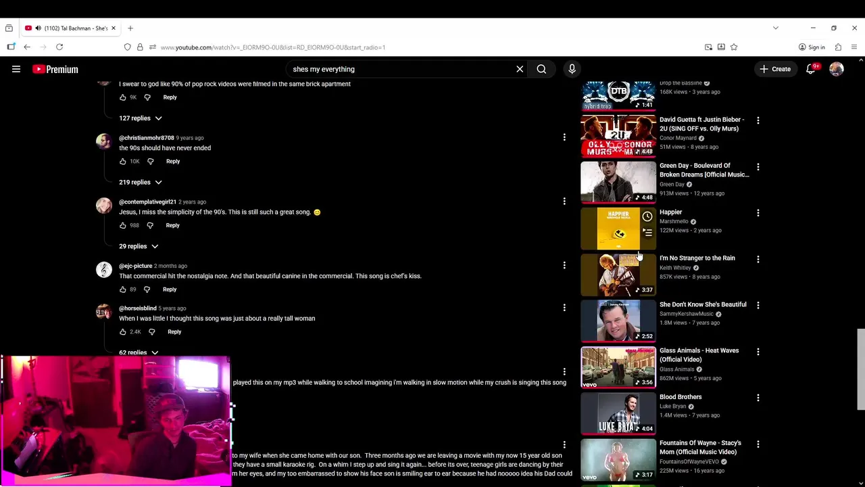Open more options for Blood Brothers video
Screen dimensions: 865x487
[758, 398]
